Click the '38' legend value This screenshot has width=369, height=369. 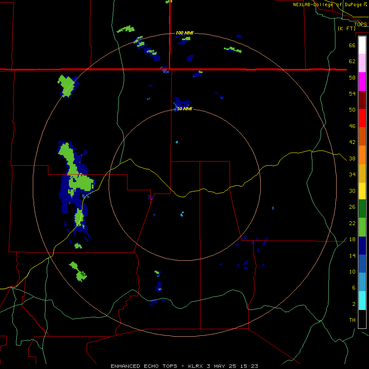pyautogui.click(x=352, y=158)
